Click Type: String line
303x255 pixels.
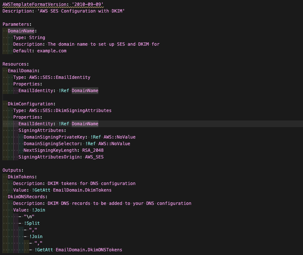tap(29, 38)
